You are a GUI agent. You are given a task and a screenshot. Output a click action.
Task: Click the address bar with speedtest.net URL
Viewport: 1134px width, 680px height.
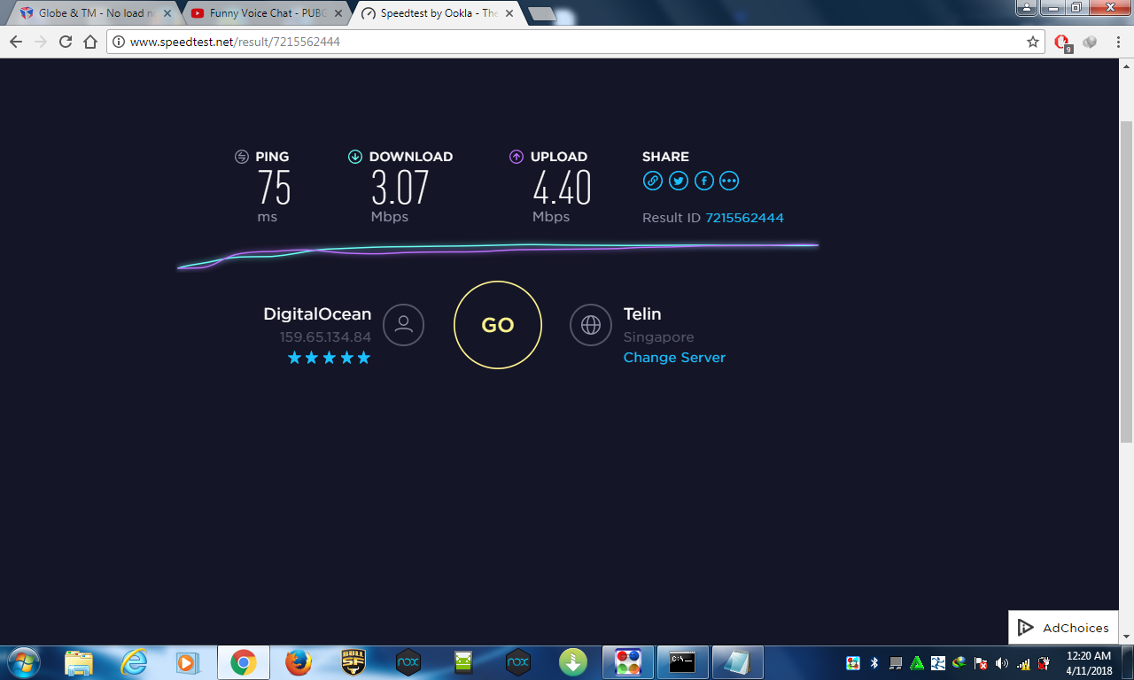pyautogui.click(x=576, y=42)
